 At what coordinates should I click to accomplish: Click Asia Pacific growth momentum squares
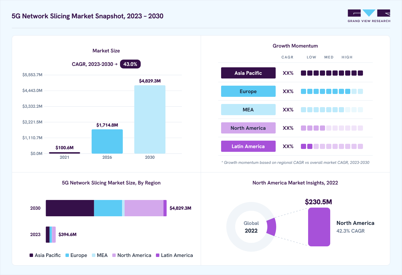point(332,73)
